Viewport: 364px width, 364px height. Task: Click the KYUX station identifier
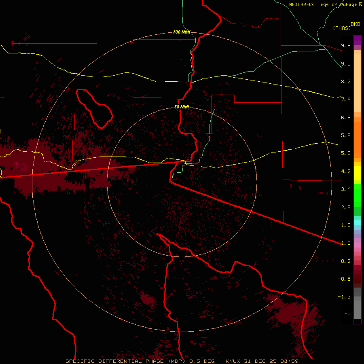pyautogui.click(x=233, y=361)
